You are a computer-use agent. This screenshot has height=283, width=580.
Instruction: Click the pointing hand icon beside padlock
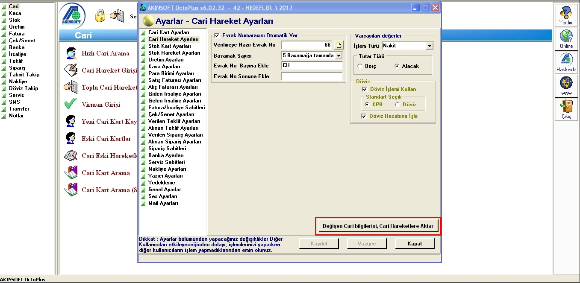(117, 16)
